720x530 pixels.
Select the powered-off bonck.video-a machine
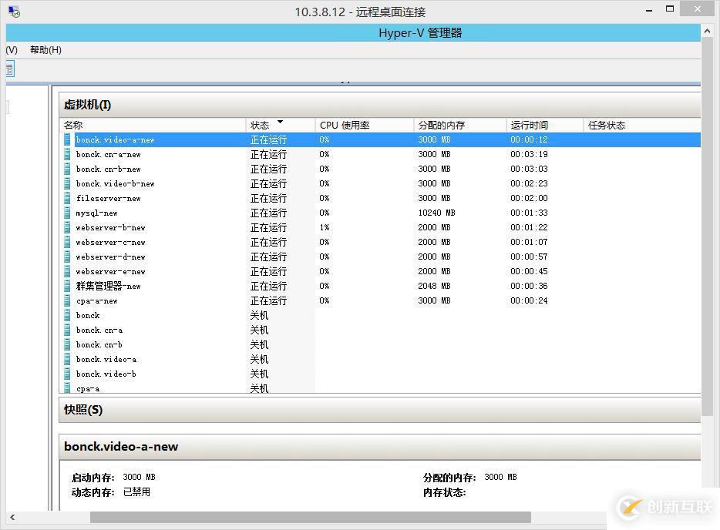[x=380, y=359]
